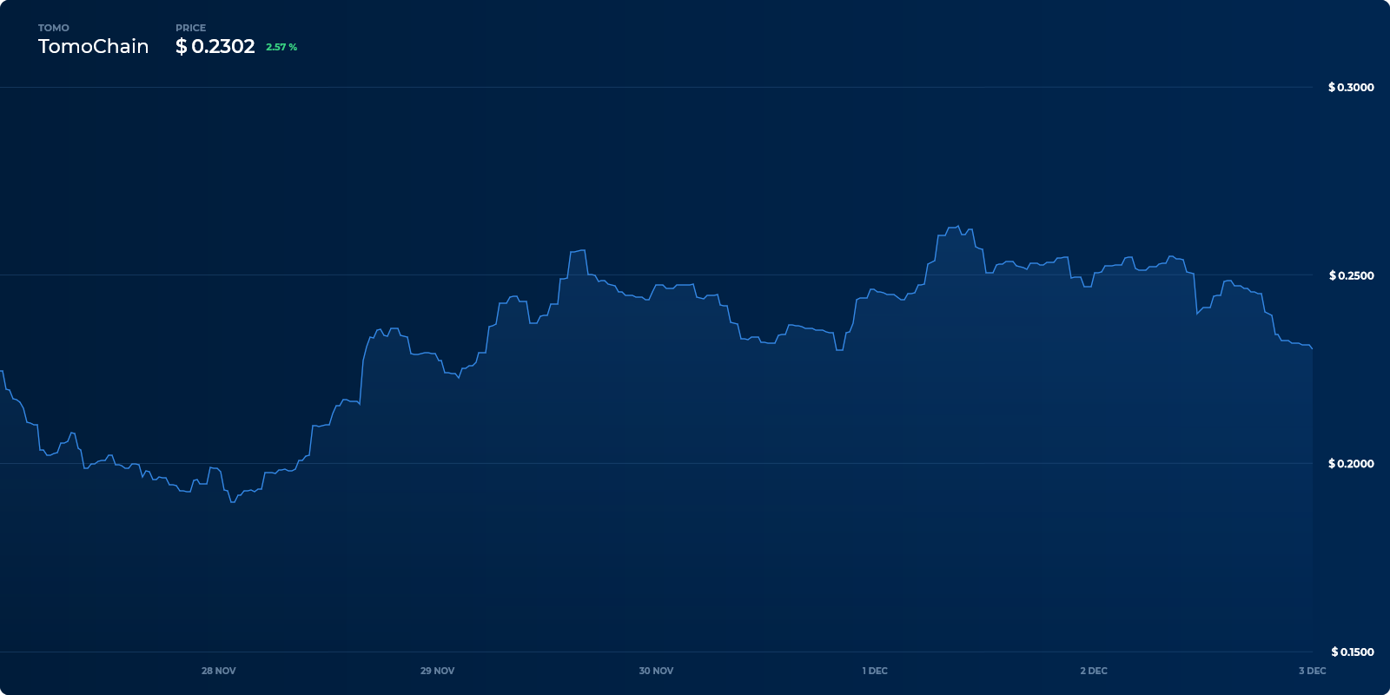Click the TomoChain coin name
Screen dimensions: 1390x695
[x=93, y=47]
